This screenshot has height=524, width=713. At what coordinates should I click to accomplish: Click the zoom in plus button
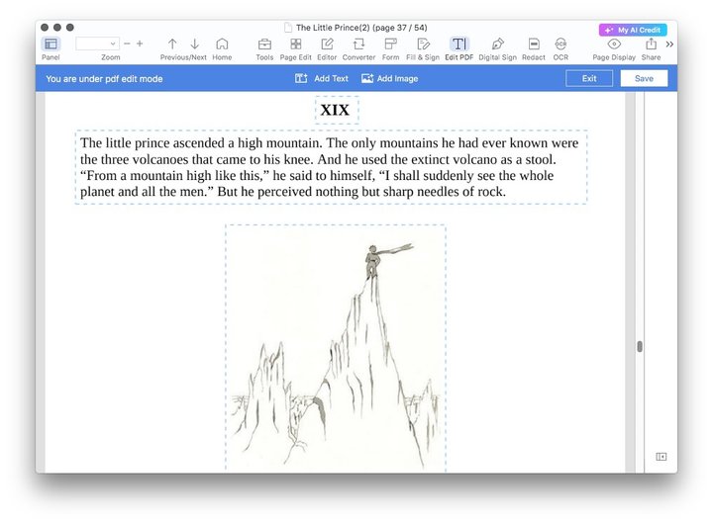pos(140,44)
